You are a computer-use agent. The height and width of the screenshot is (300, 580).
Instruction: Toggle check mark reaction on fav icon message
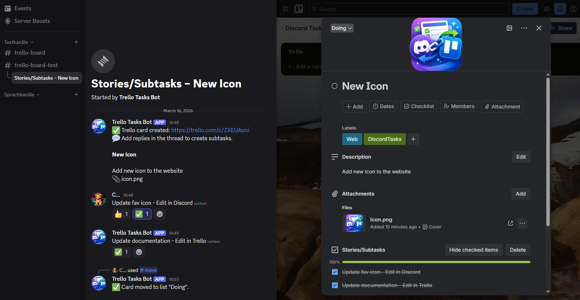(142, 214)
